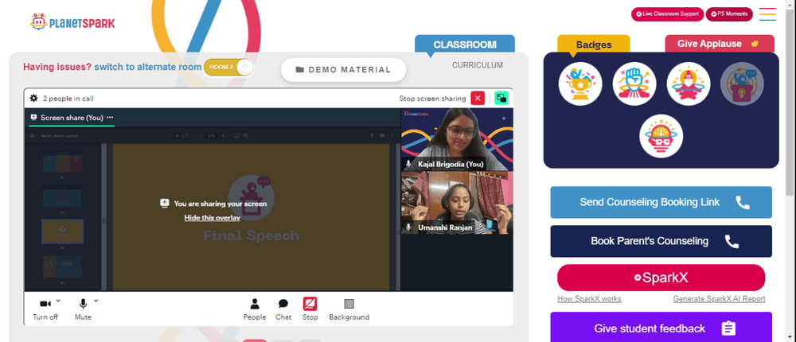The image size is (796, 342).
Task: Select Kajal Brigodia (You) video tile
Action: tap(457, 139)
